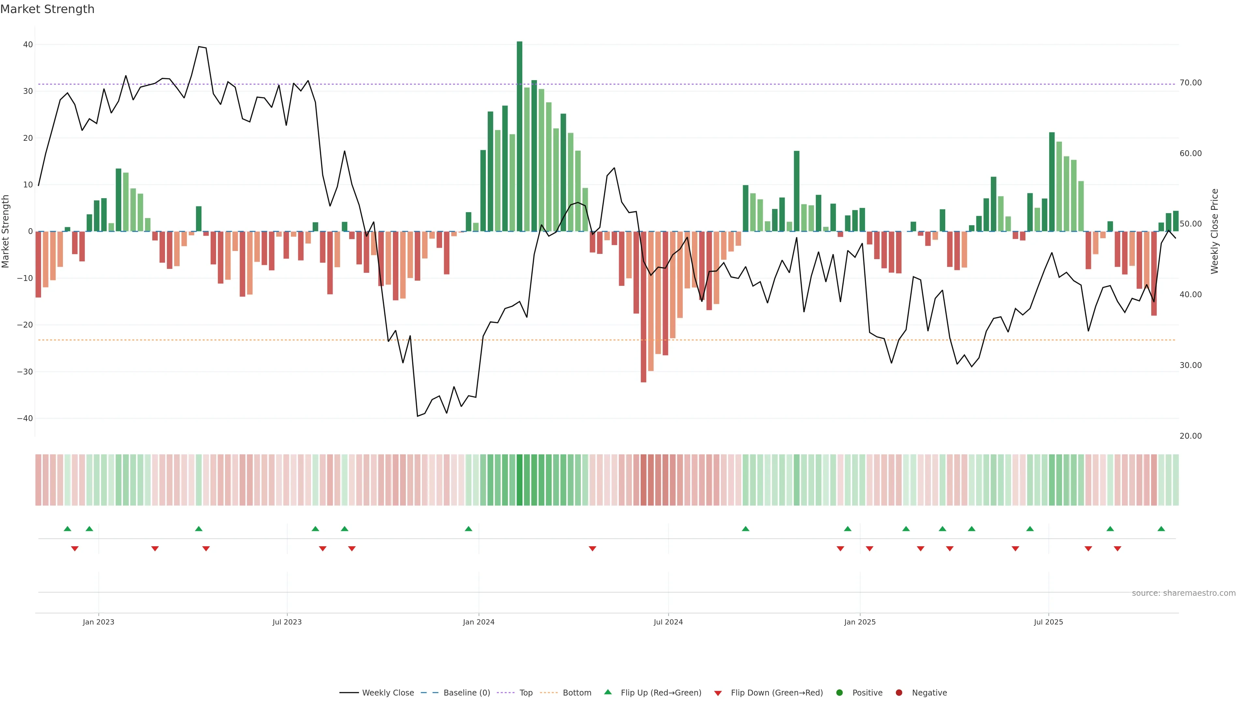Click the leftmost green Flip Up triangle marker
The image size is (1252, 704).
click(x=67, y=529)
